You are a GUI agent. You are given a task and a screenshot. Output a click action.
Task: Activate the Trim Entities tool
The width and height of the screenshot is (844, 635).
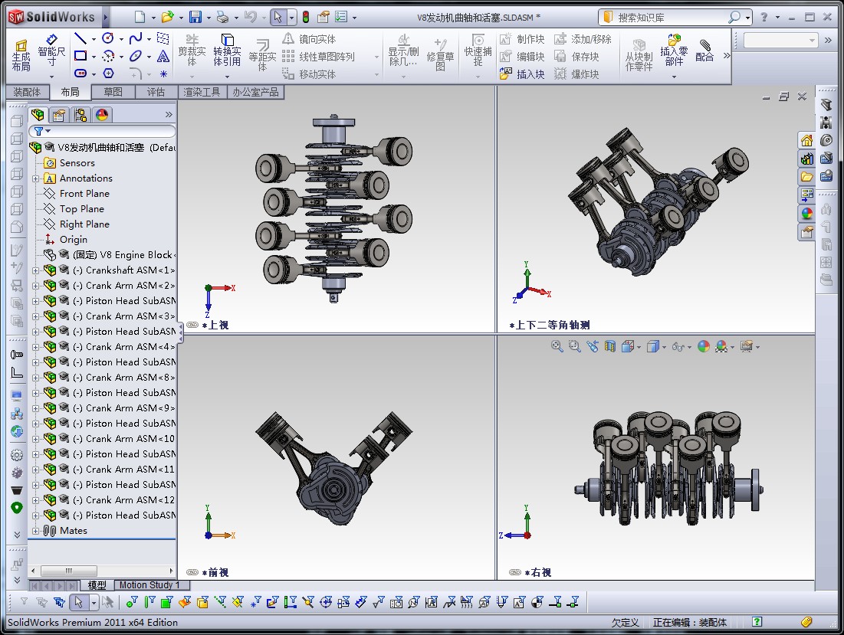point(192,51)
